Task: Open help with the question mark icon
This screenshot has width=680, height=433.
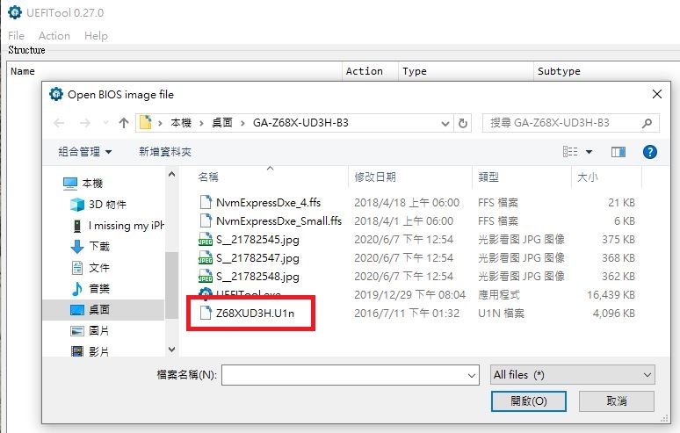Action: [649, 152]
